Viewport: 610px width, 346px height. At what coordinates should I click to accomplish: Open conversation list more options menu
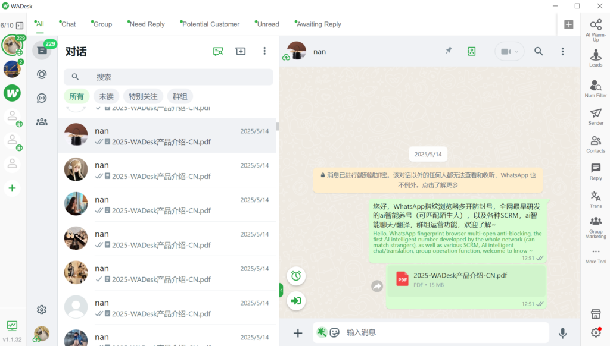click(264, 51)
